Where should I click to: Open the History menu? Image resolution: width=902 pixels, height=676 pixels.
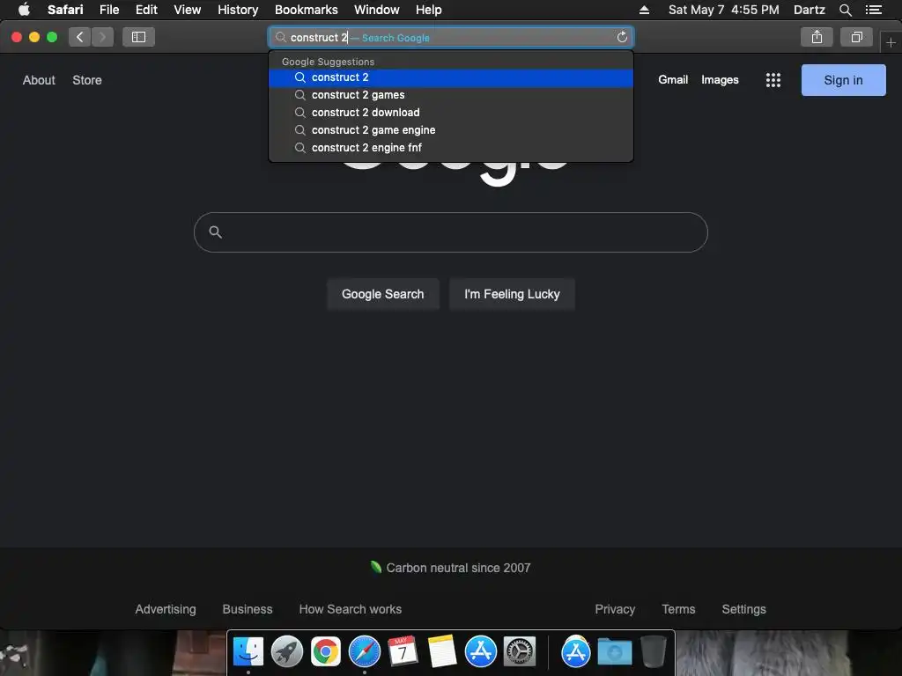(238, 10)
